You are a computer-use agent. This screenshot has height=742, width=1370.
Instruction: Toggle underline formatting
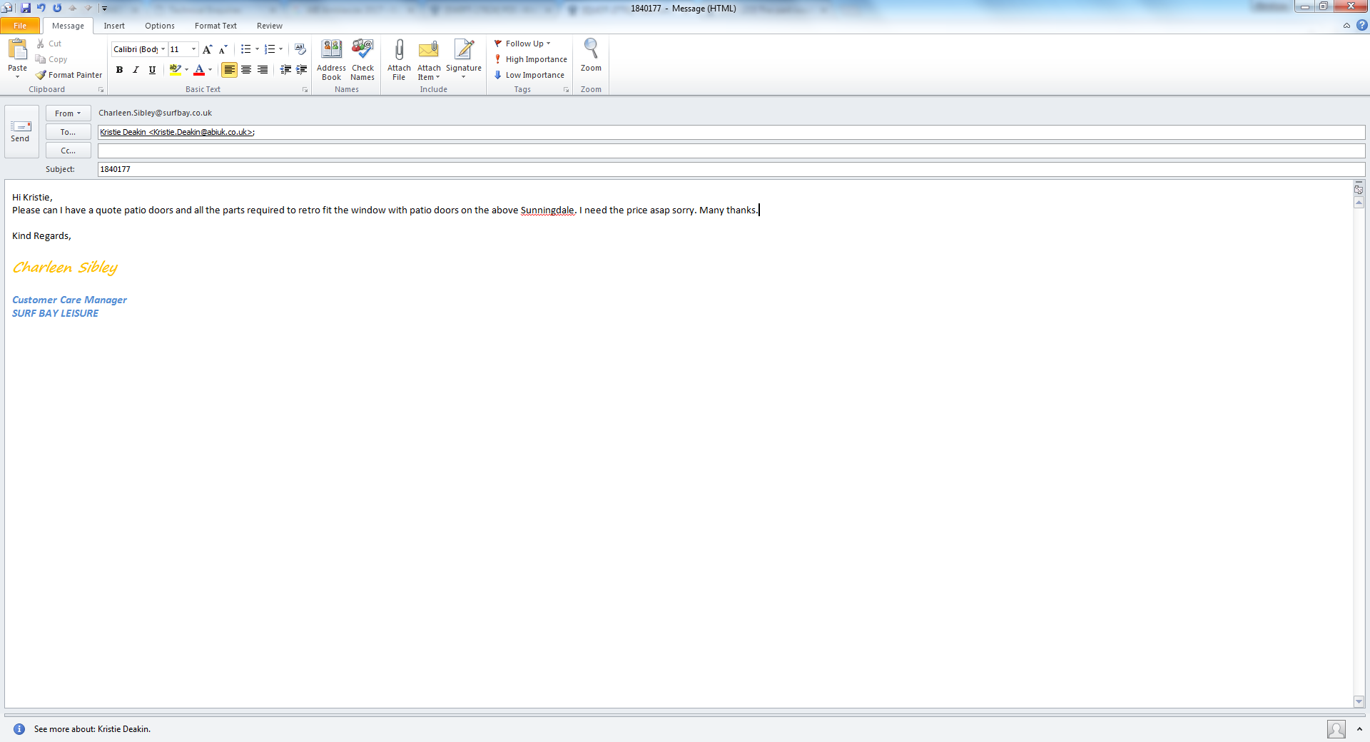[152, 69]
